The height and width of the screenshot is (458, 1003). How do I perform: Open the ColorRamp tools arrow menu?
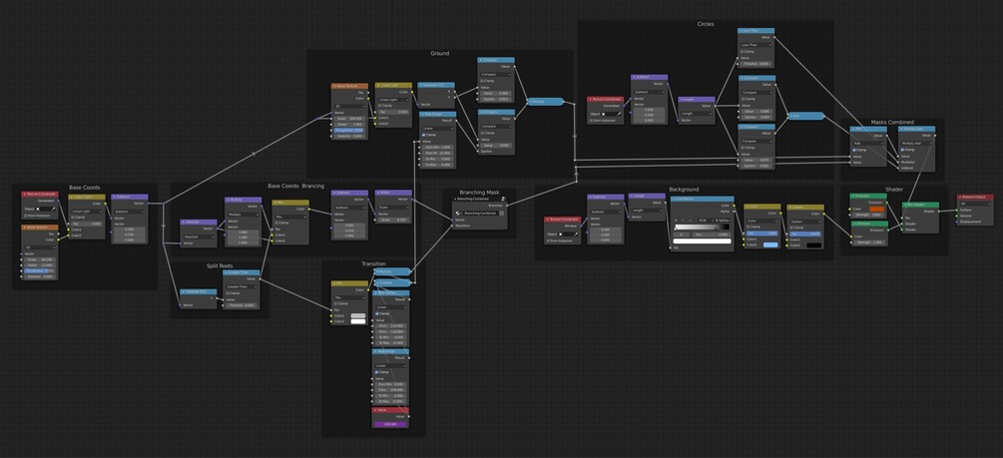pyautogui.click(x=691, y=221)
